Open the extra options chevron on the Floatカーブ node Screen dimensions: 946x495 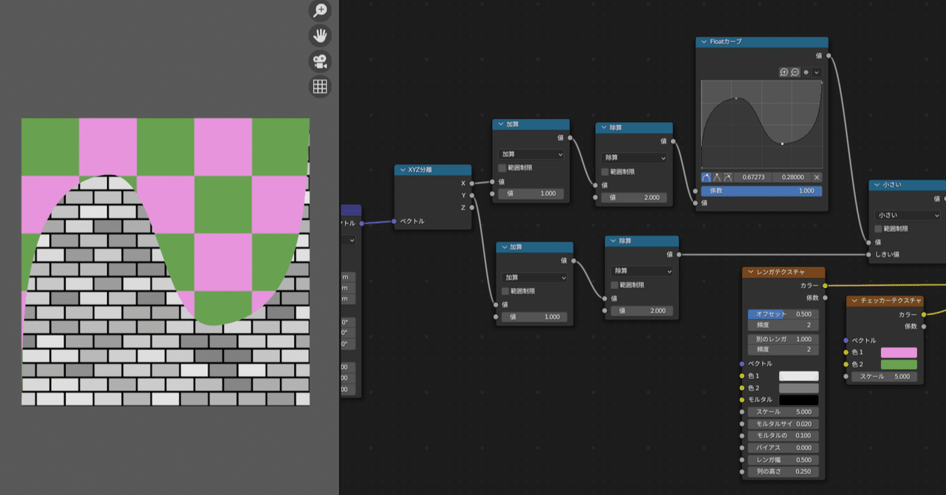[x=817, y=72]
